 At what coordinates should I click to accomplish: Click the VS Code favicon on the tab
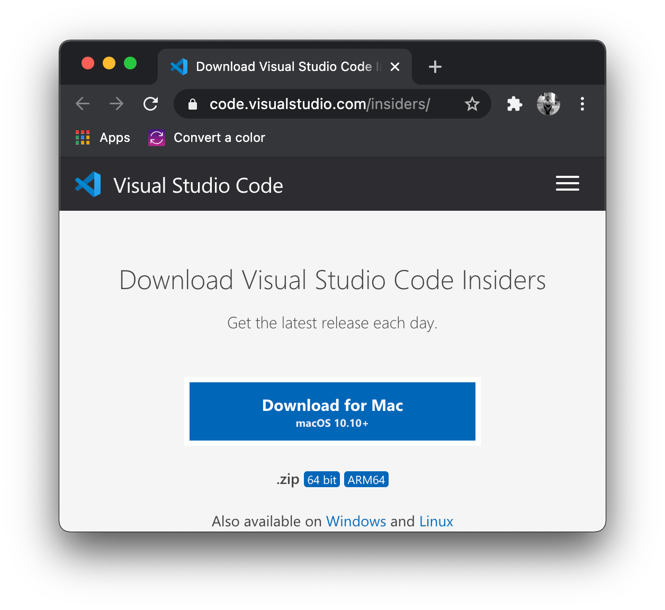179,67
